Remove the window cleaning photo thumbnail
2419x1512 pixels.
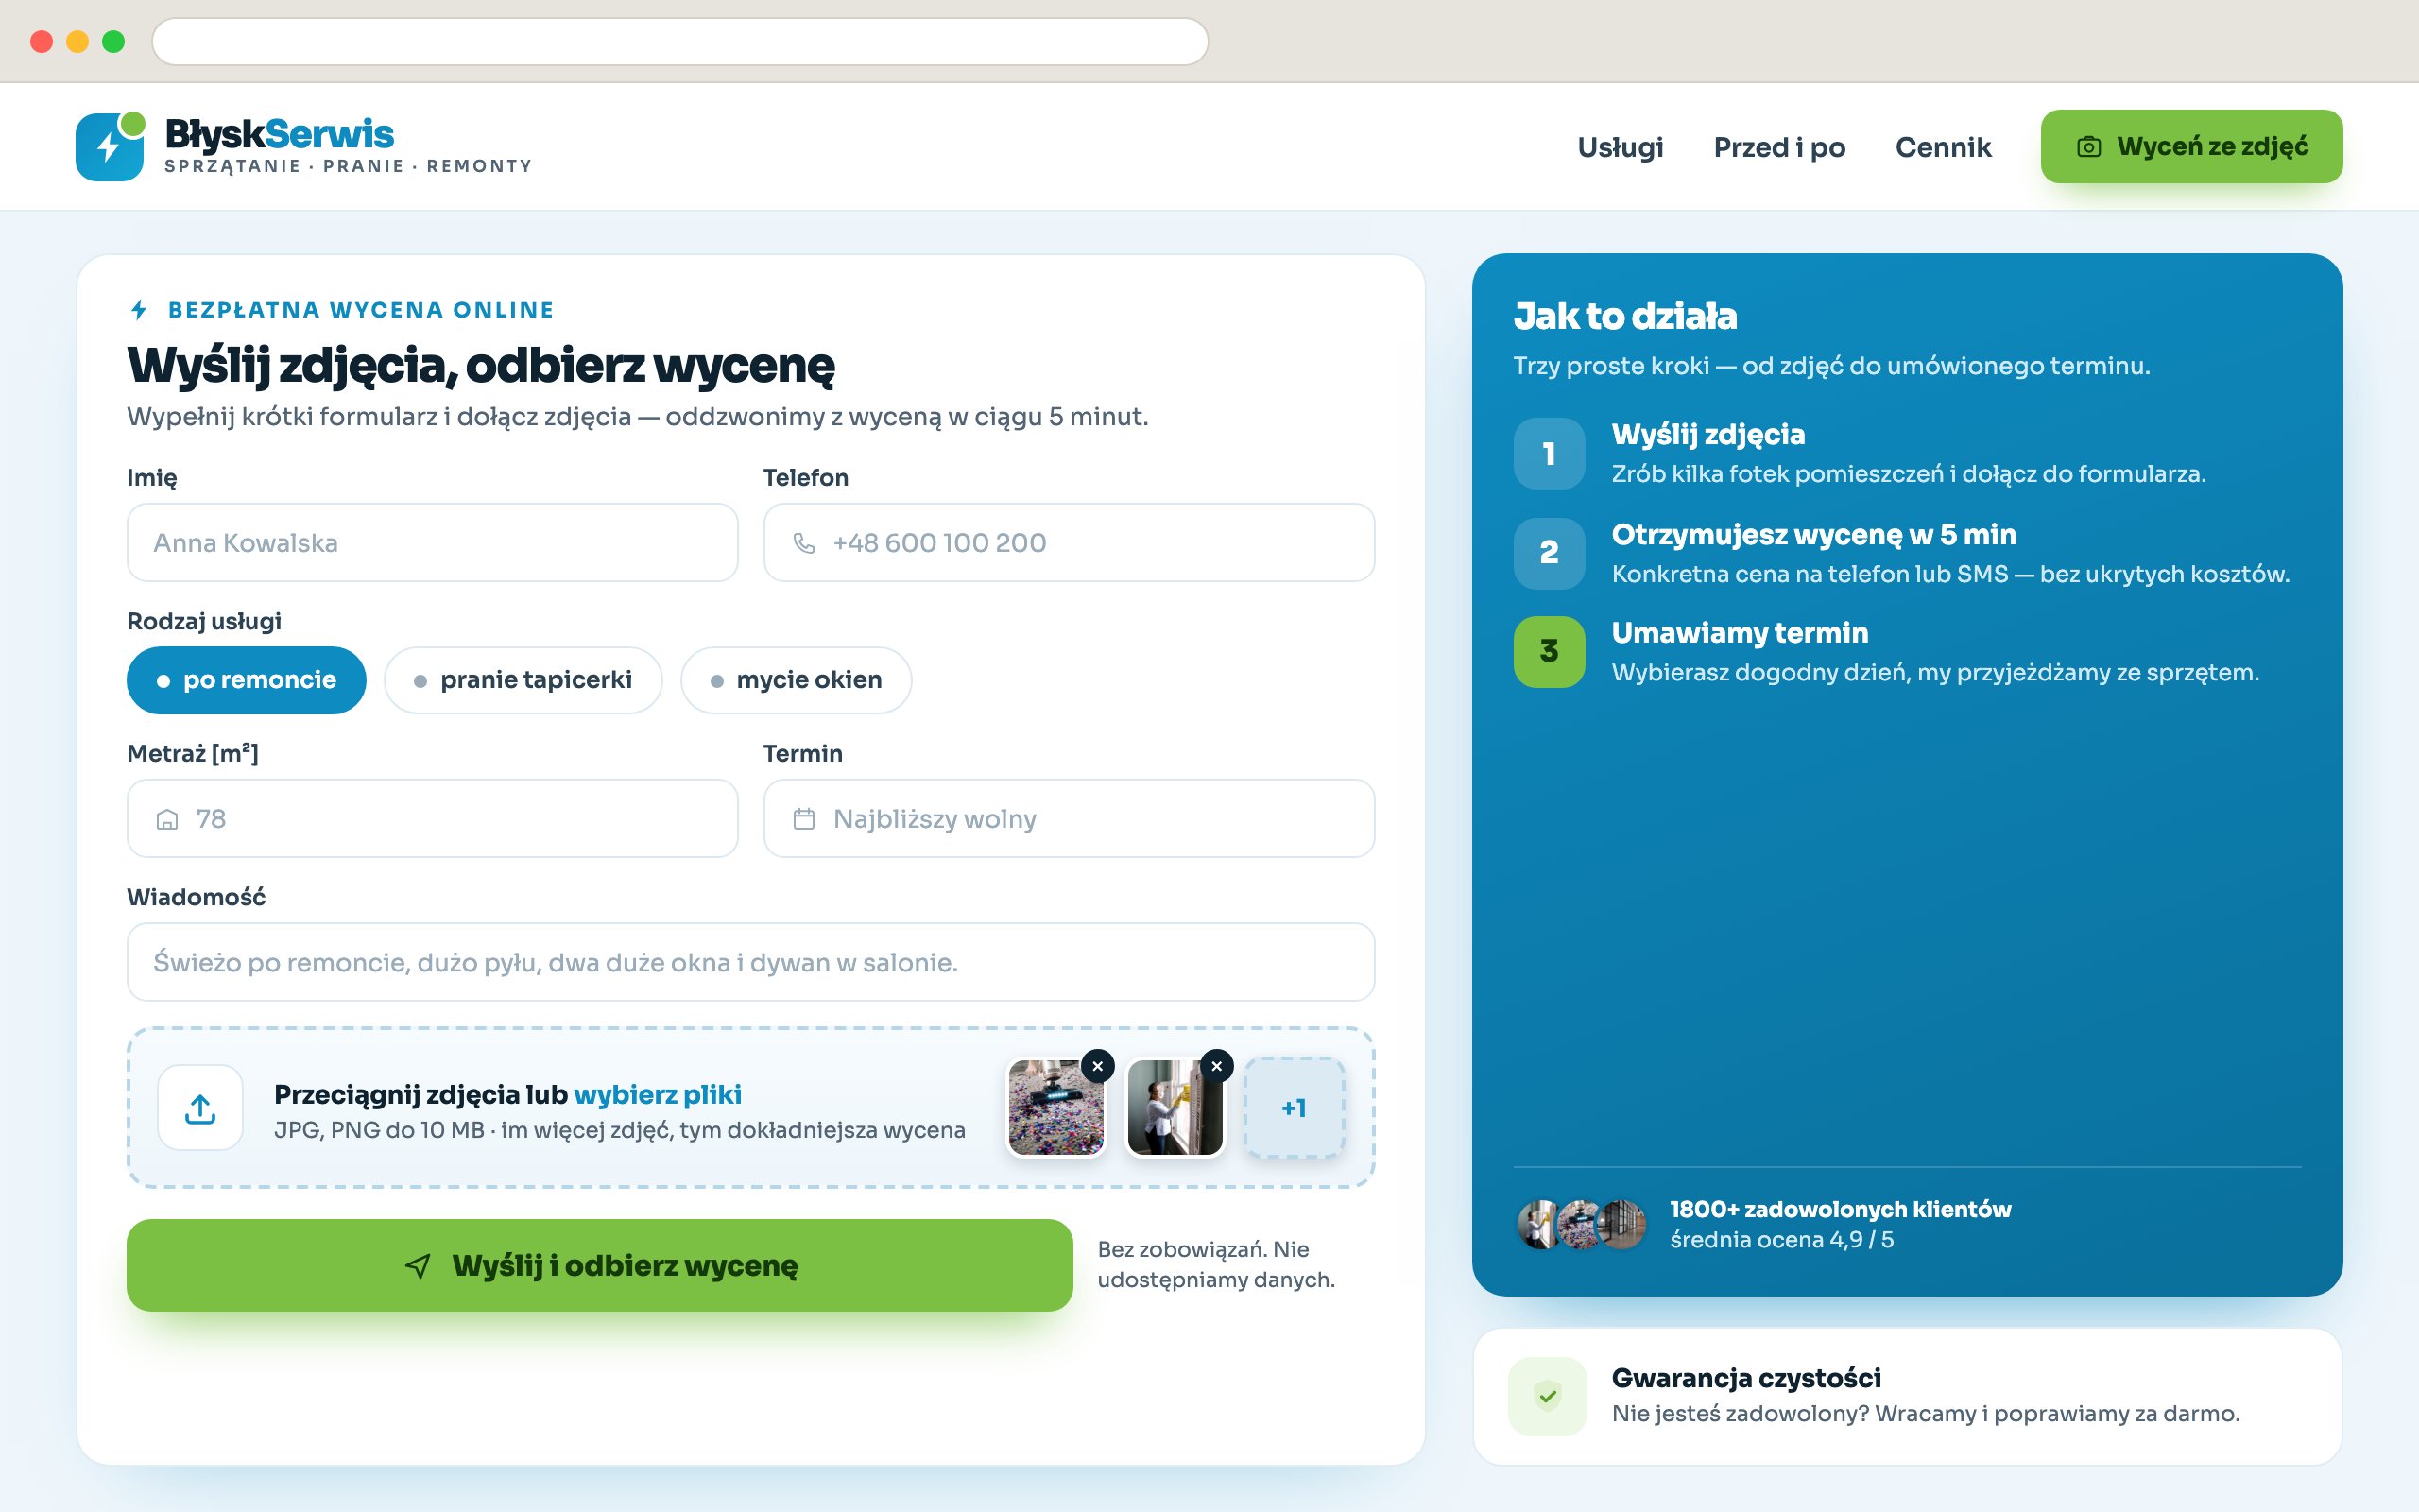pos(1216,1066)
